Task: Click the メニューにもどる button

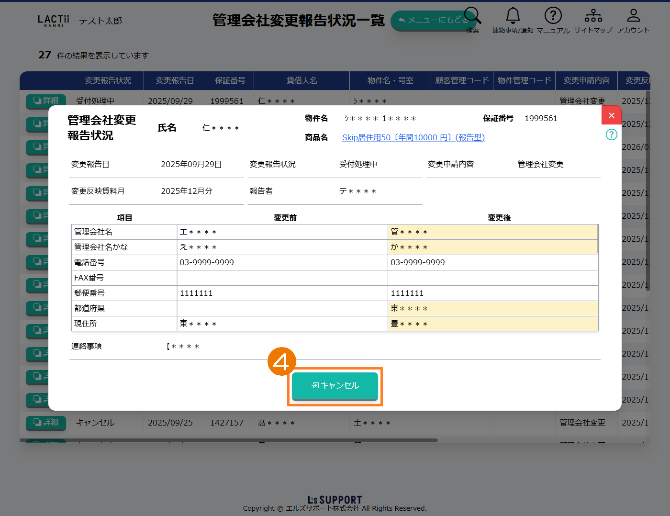Action: coord(431,20)
